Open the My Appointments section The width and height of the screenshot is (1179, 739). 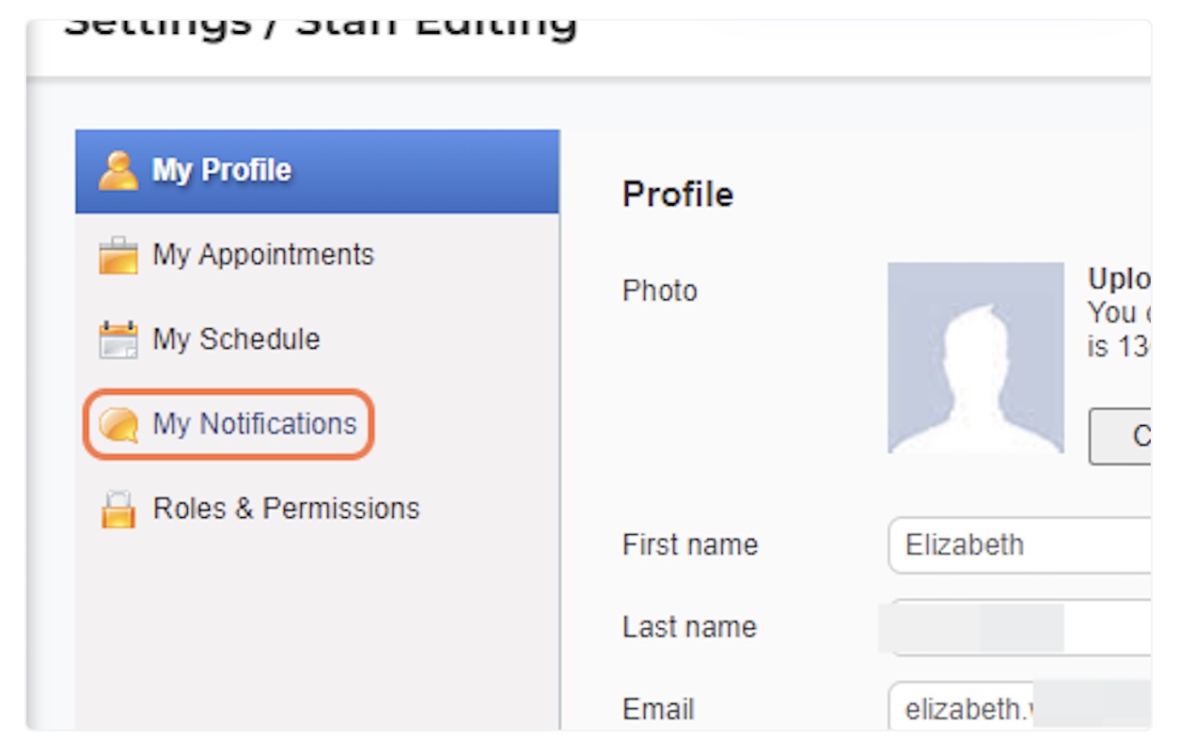[x=263, y=255]
